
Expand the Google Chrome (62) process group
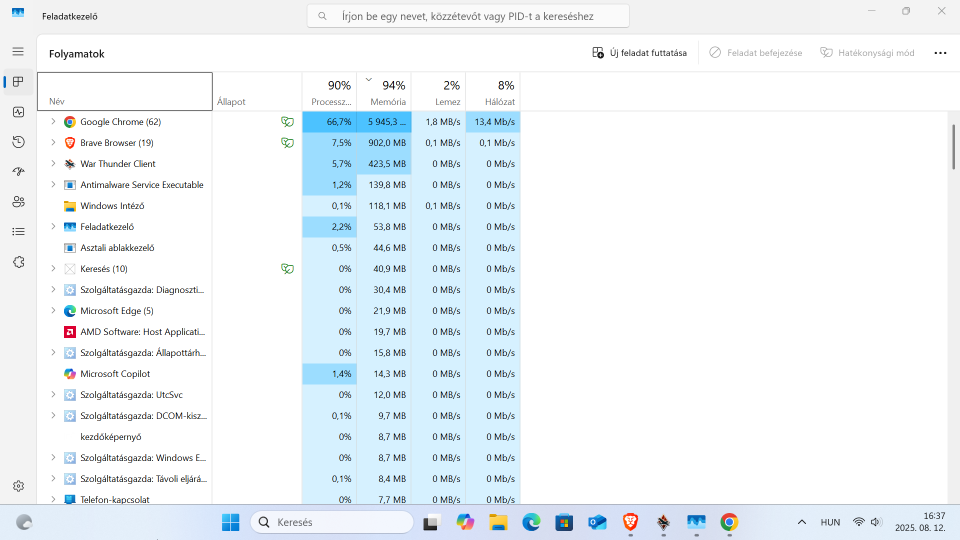click(x=53, y=121)
